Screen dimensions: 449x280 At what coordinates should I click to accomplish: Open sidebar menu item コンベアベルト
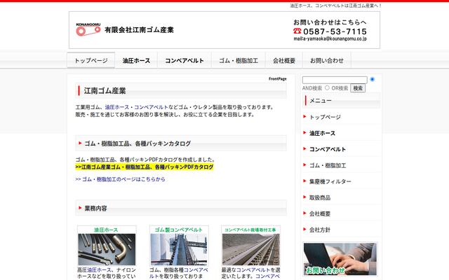(x=328, y=149)
